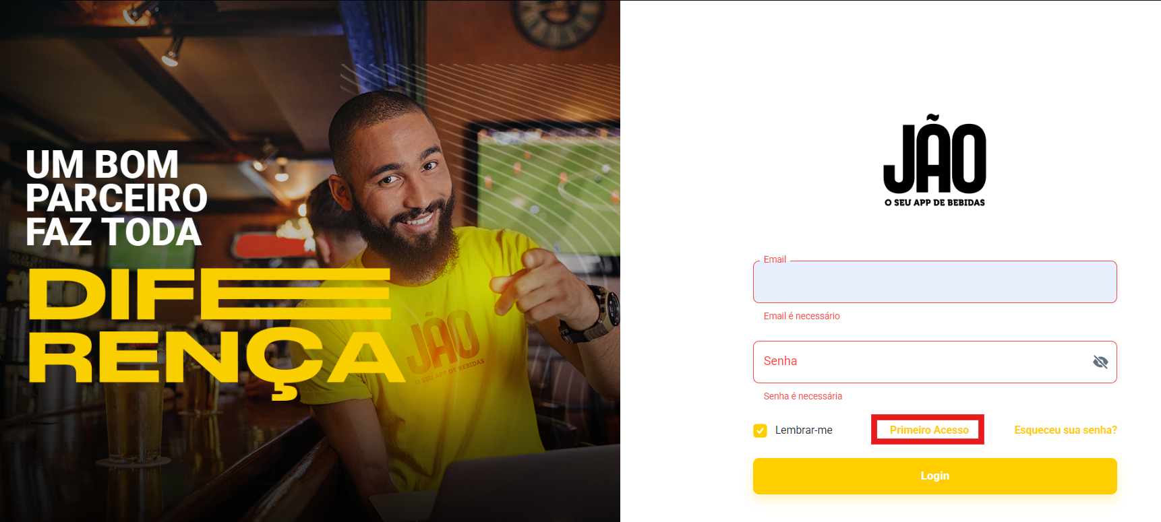Image resolution: width=1161 pixels, height=522 pixels.
Task: Click the UM BOM PARCEIRO headline
Action: pos(116,198)
